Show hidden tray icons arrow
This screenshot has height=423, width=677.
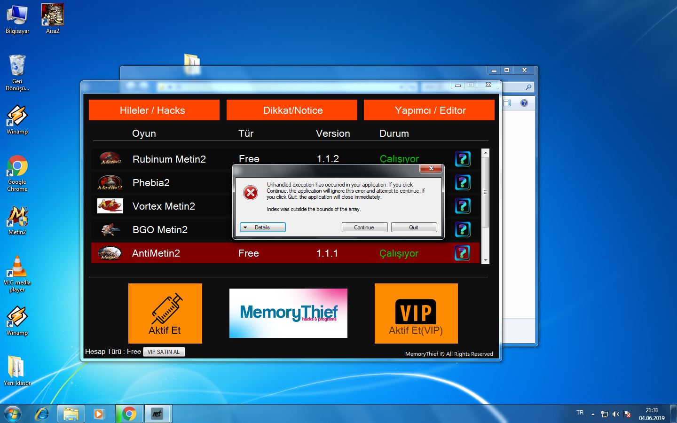(x=593, y=414)
